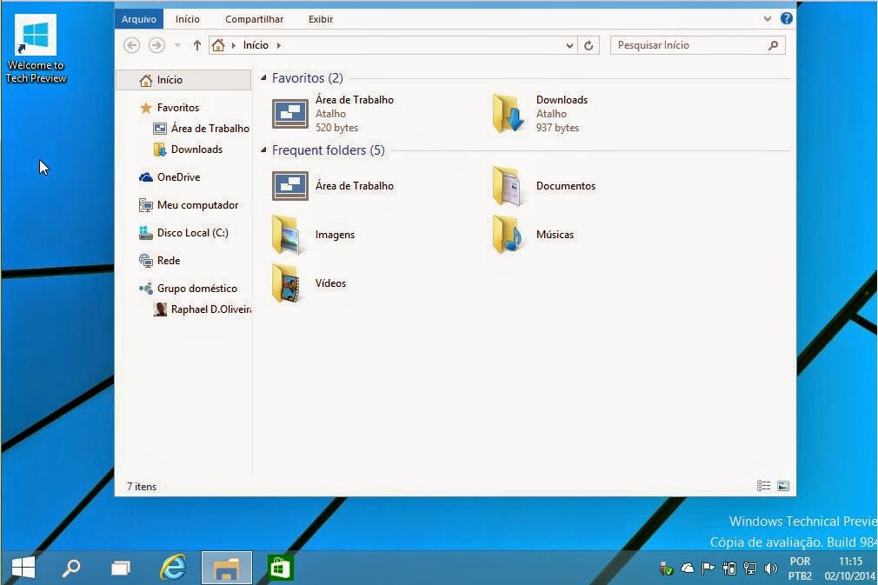
Task: Click the home icon in the address bar
Action: (x=218, y=45)
